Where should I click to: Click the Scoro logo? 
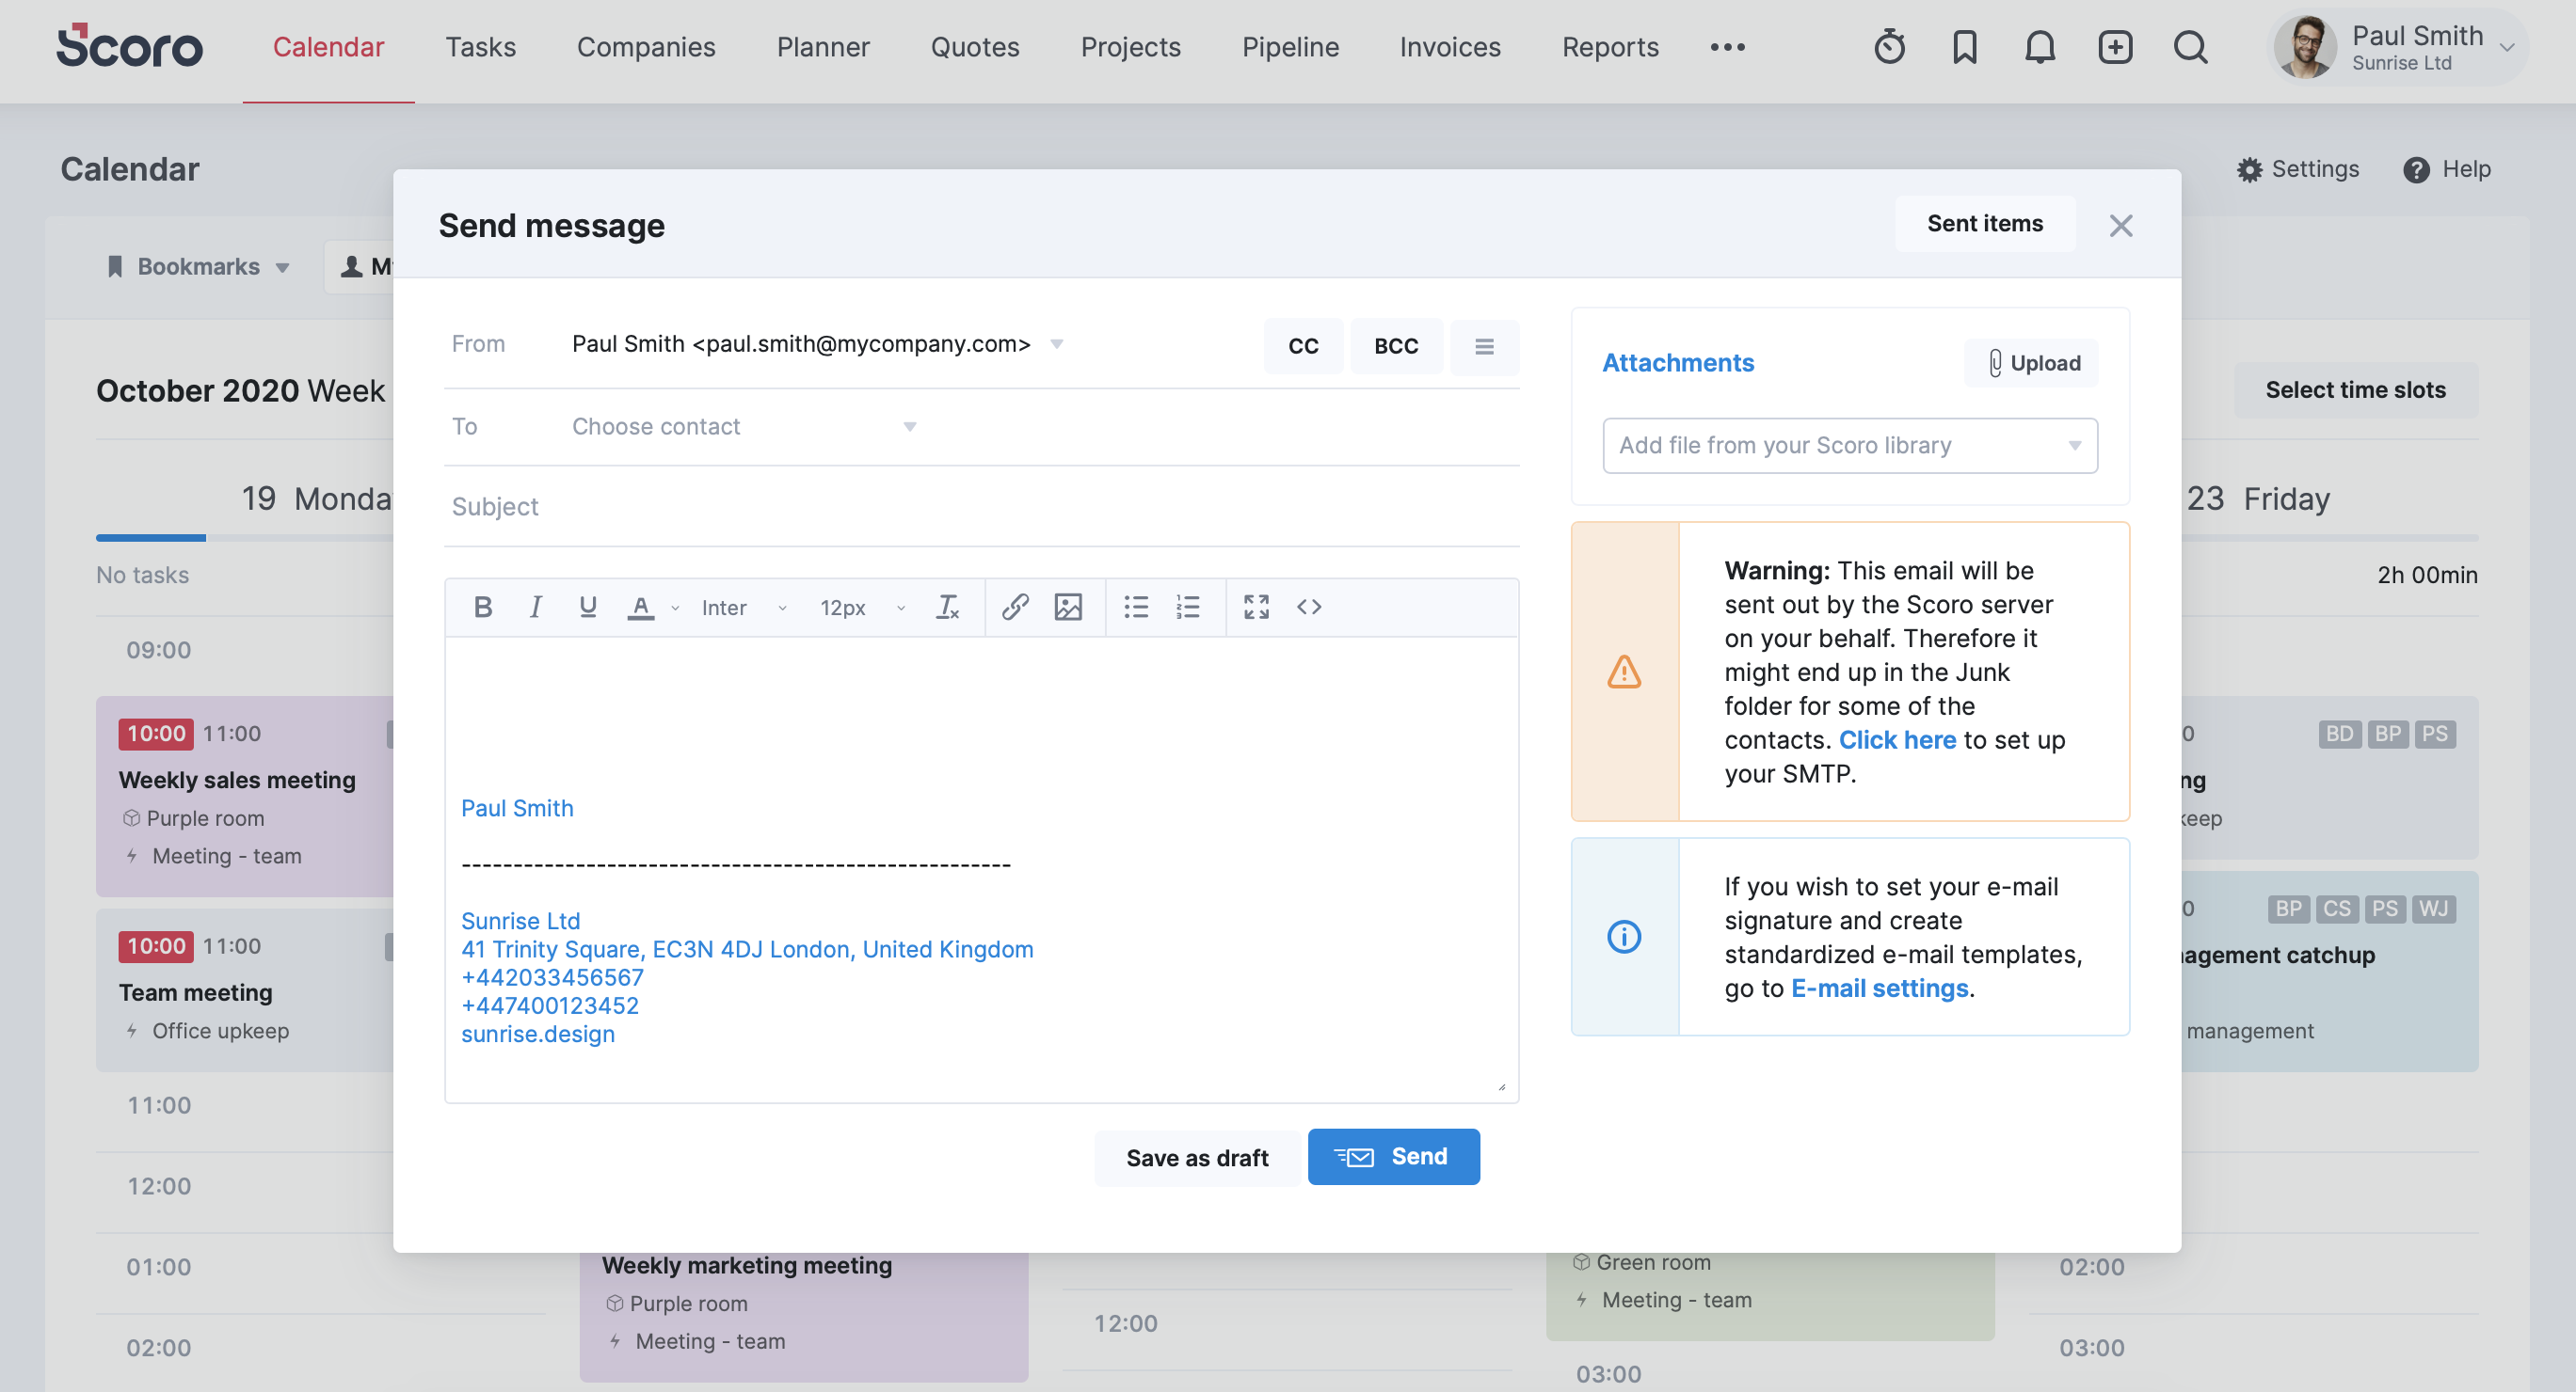coord(129,46)
